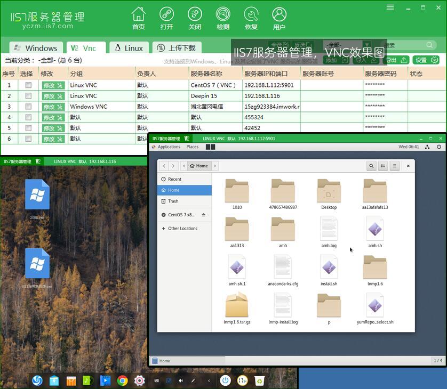Click the 修改 button on row 3

pyautogui.click(x=50, y=107)
